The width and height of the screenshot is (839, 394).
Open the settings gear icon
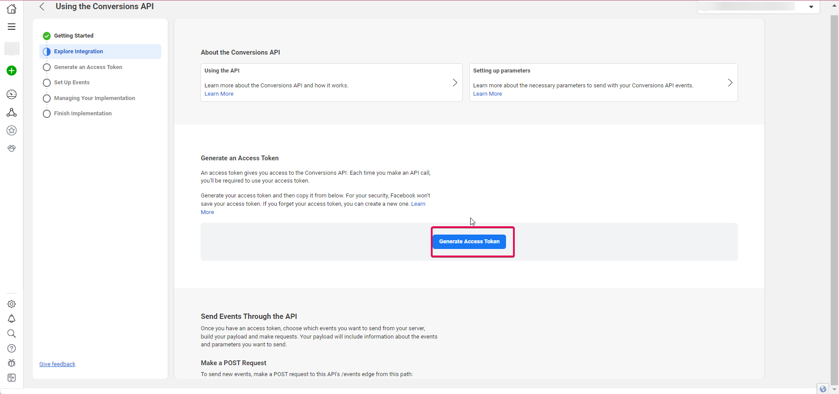(12, 304)
